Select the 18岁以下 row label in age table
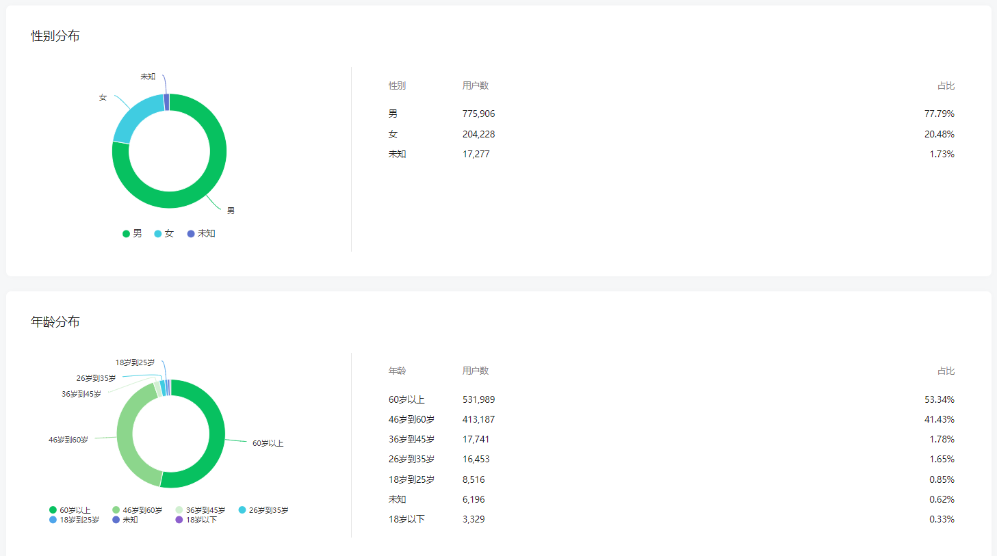997x556 pixels. pyautogui.click(x=406, y=519)
